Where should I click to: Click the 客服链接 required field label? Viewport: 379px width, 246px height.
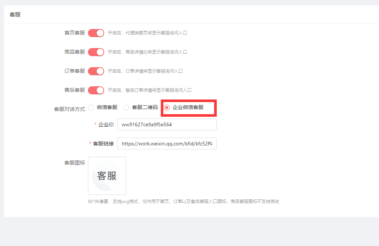point(103,144)
